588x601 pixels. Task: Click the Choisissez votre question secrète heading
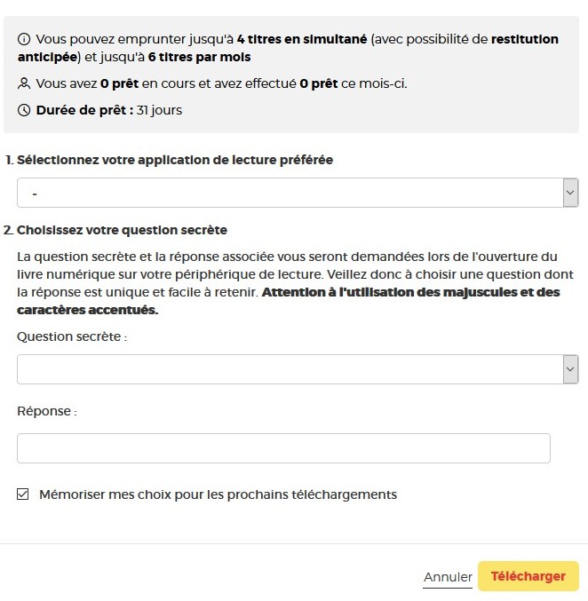click(122, 230)
